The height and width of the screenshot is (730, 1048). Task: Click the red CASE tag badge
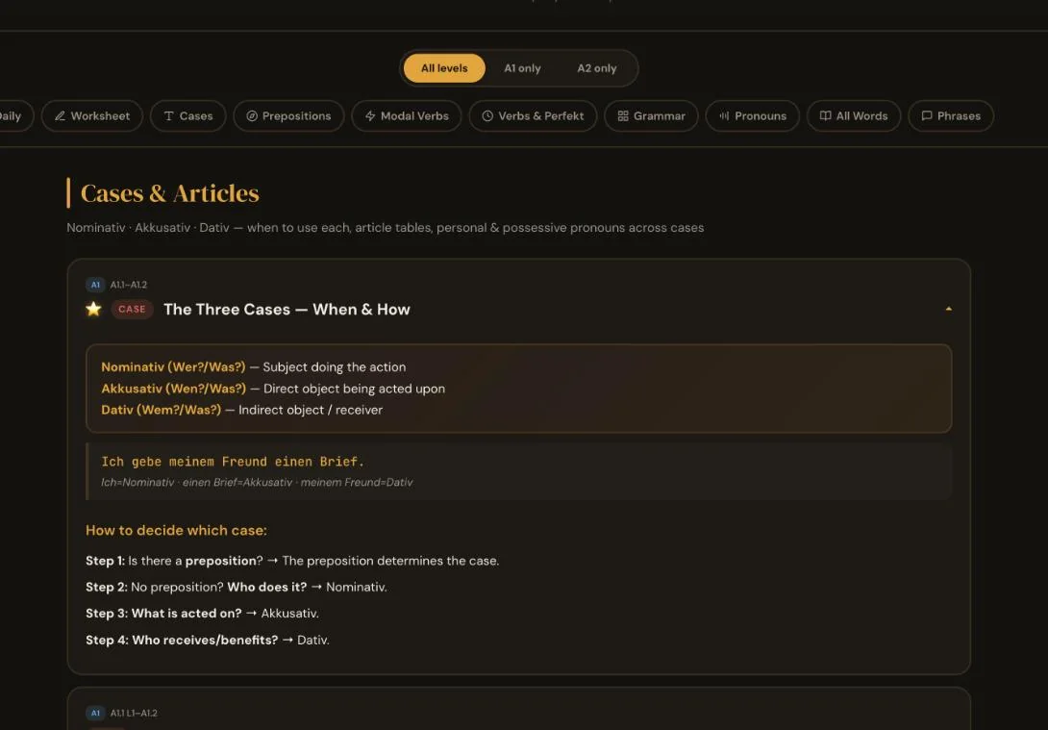tap(132, 309)
